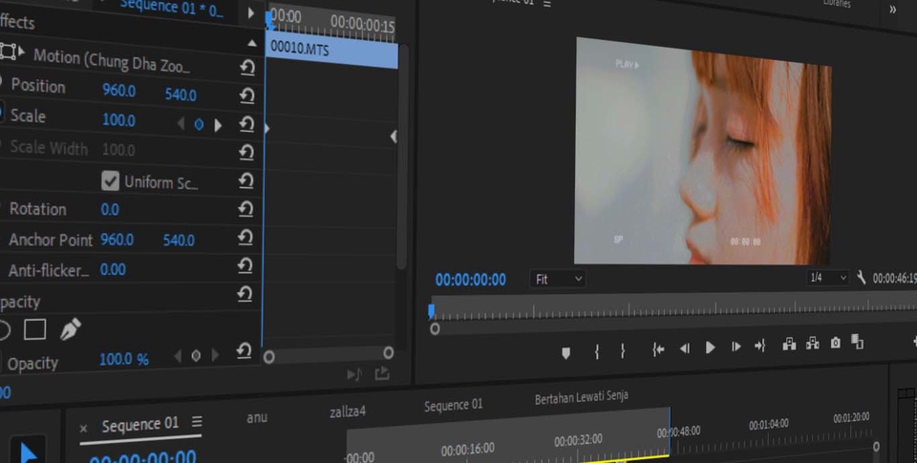Click Program Monitor zoom scroll handle
The width and height of the screenshot is (917, 463).
(435, 328)
